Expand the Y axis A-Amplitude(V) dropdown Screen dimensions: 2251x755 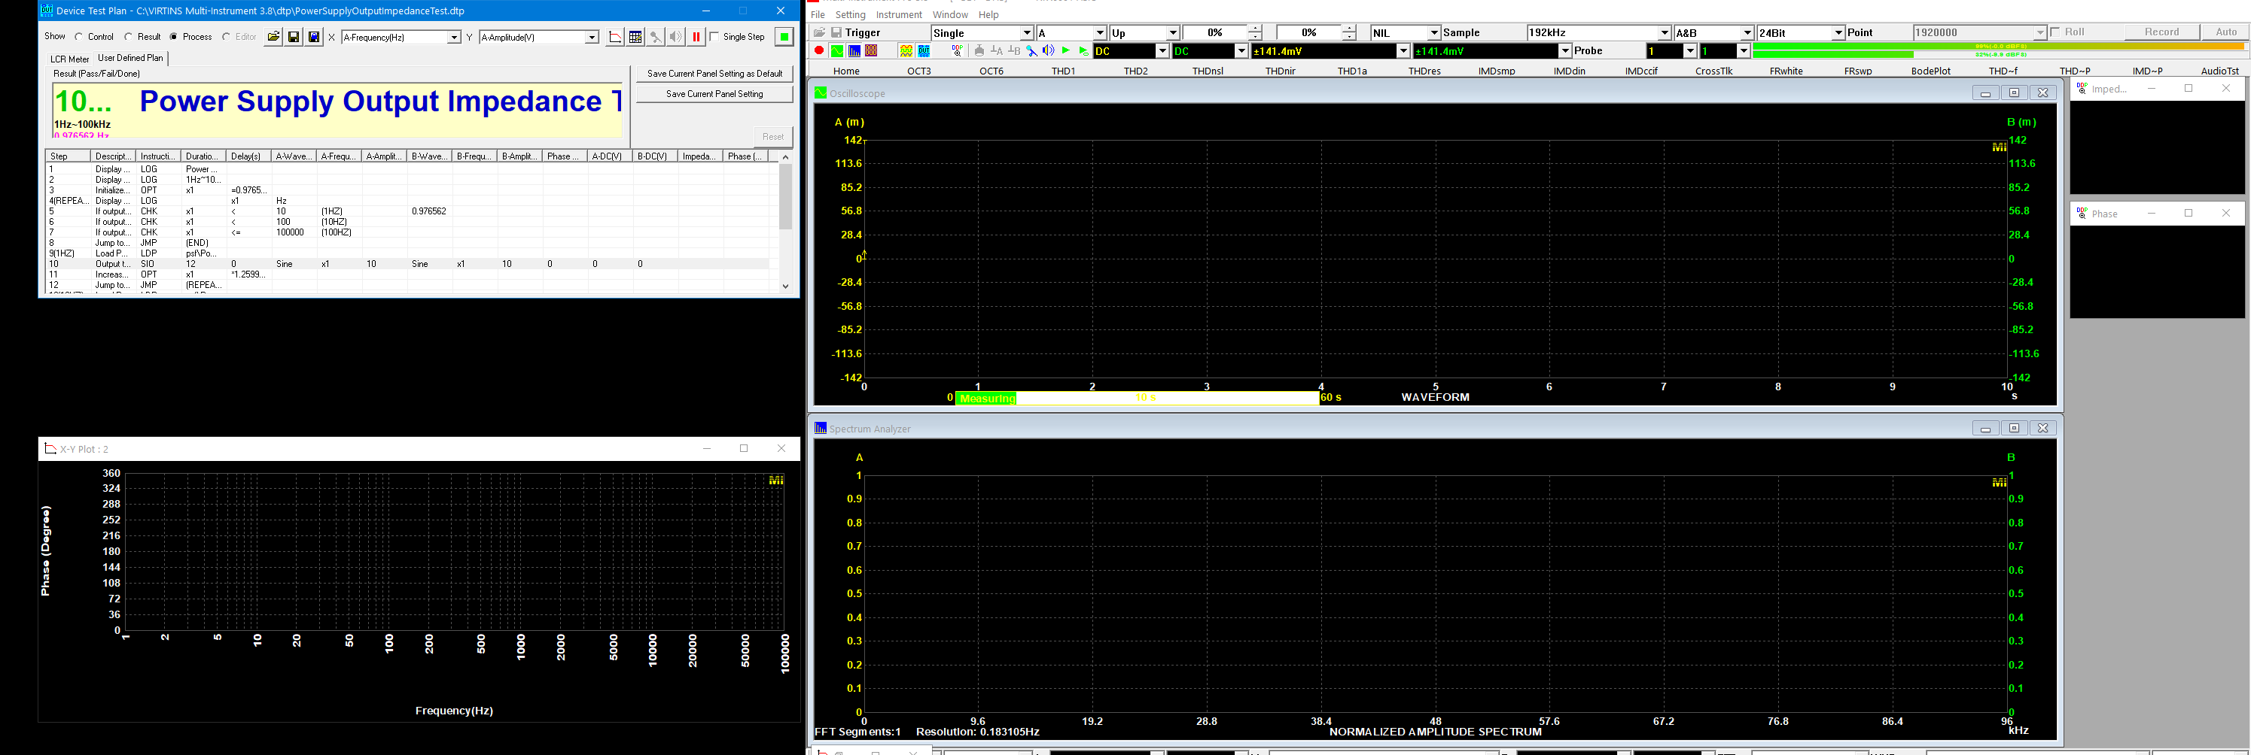pos(592,37)
